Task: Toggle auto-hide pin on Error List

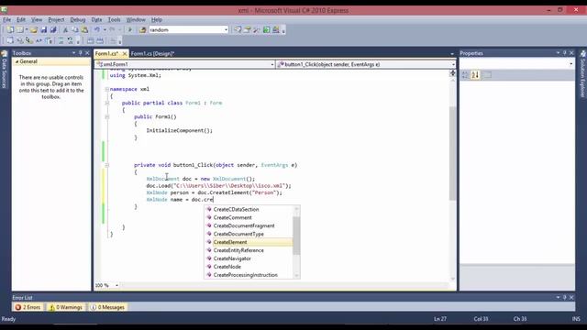Action: pos(565,297)
